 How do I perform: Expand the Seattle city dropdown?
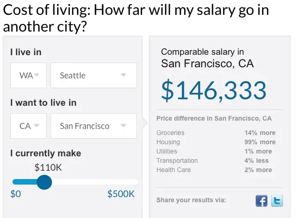click(x=94, y=75)
